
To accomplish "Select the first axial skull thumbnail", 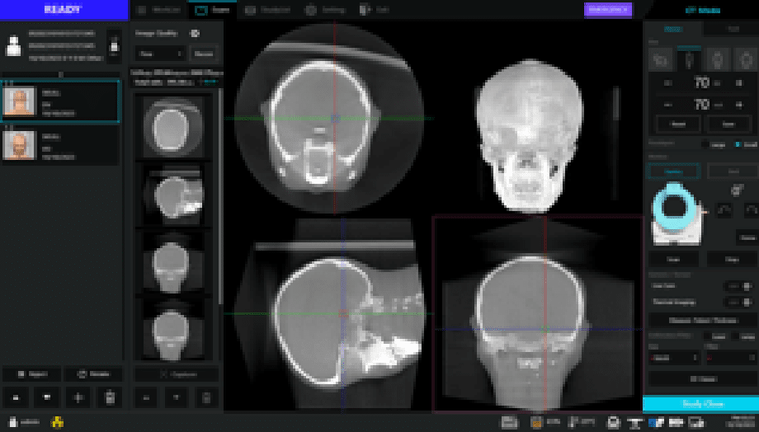I will [172, 124].
